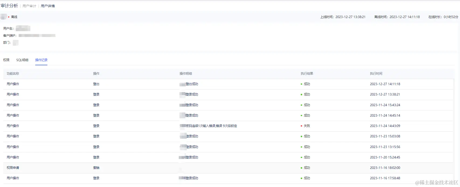Select the 登出 operation cell
The width and height of the screenshot is (460, 187).
pyautogui.click(x=96, y=84)
